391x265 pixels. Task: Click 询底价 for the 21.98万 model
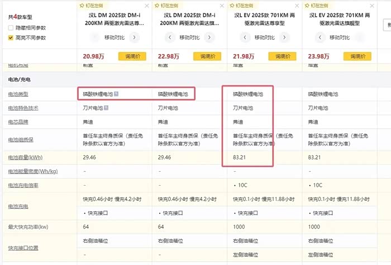[283, 56]
